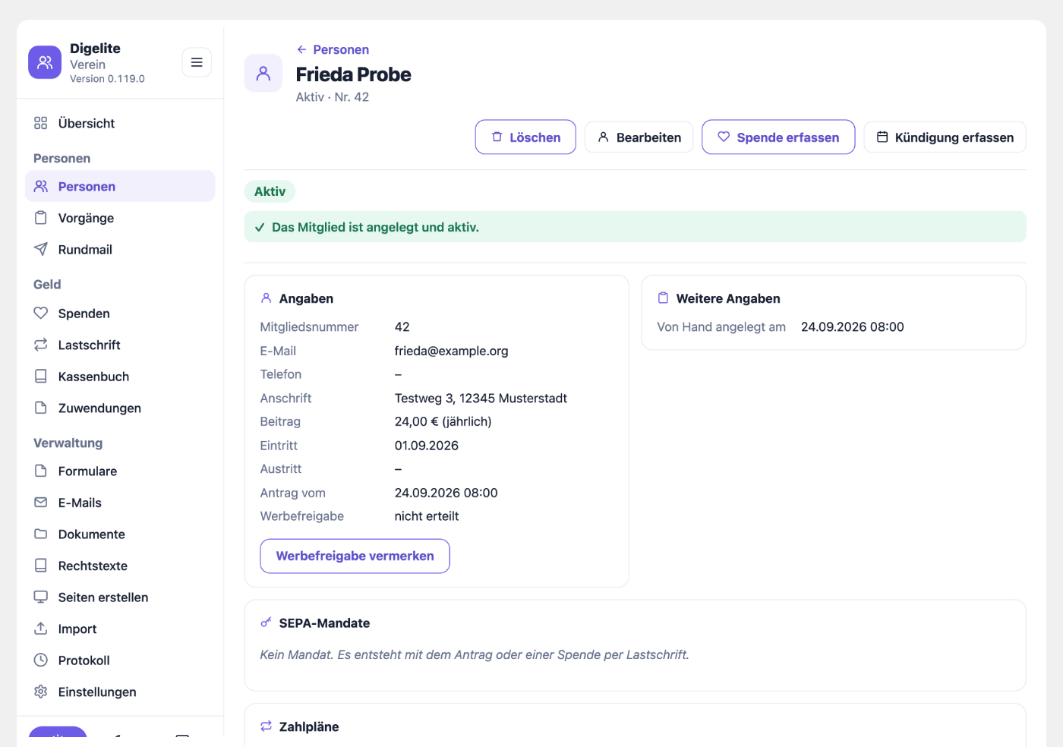Image resolution: width=1063 pixels, height=747 pixels.
Task: Click the E-Mails envelope icon
Action: tap(41, 503)
